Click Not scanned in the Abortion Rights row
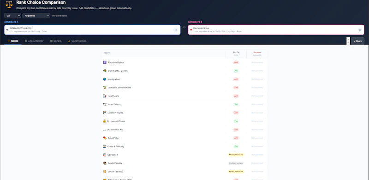This screenshot has width=369, height=180. 257,62
